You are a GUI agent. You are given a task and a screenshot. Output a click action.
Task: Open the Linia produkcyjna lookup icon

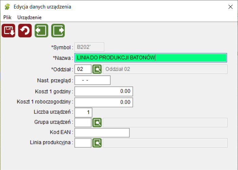97,143
